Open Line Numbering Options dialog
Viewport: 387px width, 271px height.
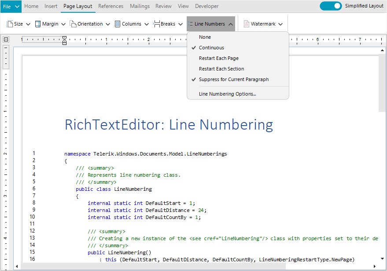point(238,94)
